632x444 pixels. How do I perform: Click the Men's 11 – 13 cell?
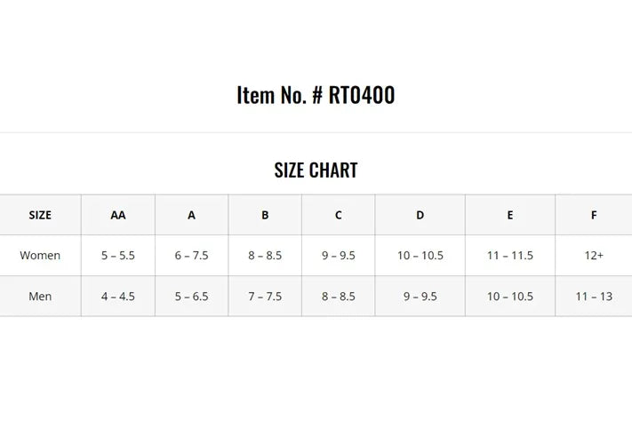click(594, 297)
